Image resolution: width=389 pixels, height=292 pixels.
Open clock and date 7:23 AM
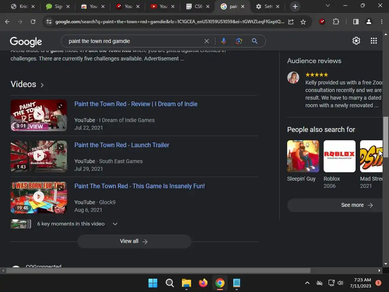pos(361,283)
